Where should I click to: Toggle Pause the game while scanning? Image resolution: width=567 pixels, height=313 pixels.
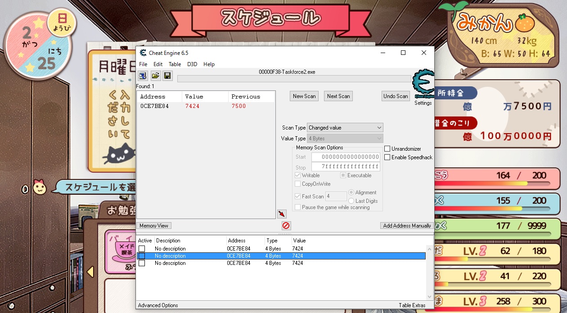(x=298, y=207)
